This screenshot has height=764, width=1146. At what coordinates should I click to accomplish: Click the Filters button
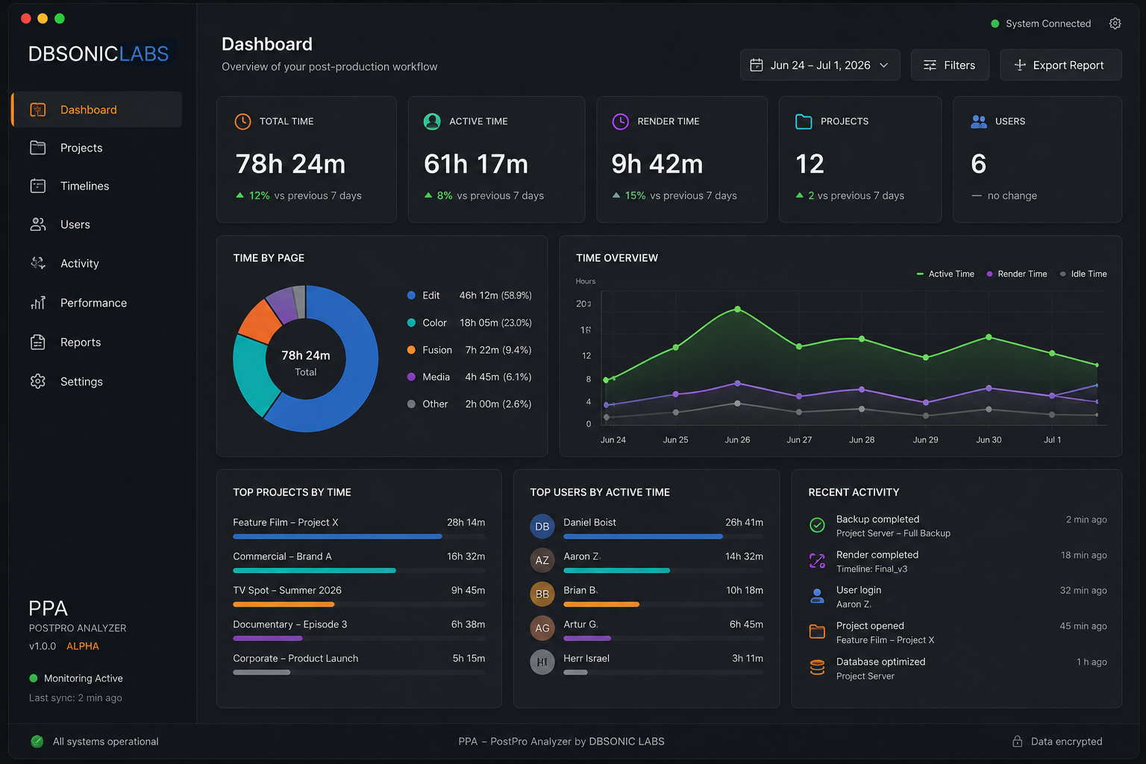[x=950, y=65]
